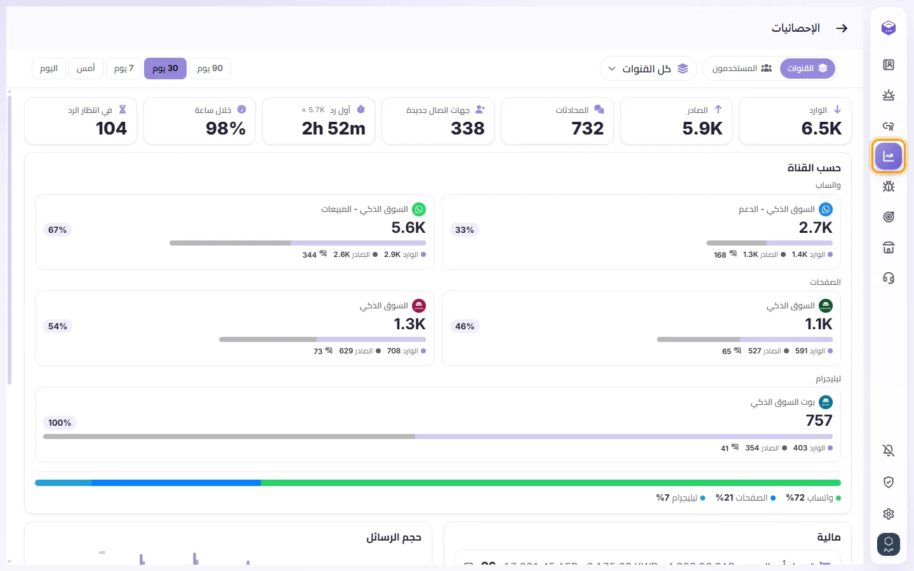Select the أمس range
This screenshot has height=571, width=914.
(x=86, y=69)
